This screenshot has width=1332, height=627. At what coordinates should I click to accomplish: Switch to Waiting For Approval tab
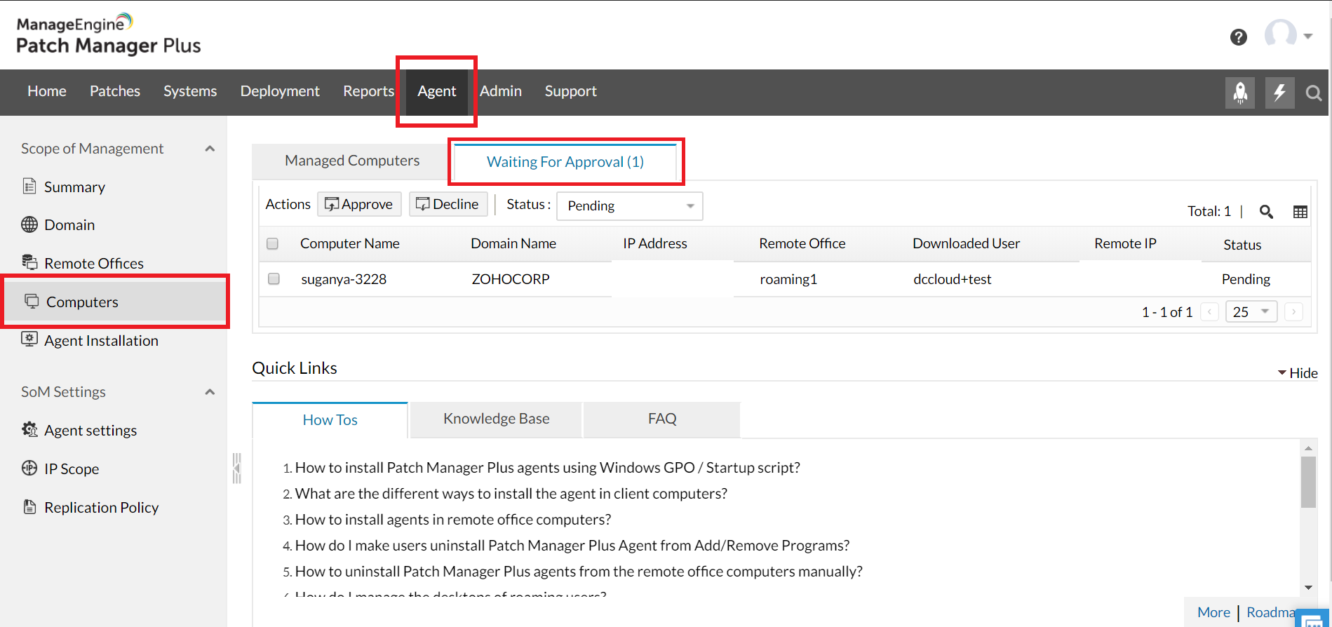(x=565, y=162)
